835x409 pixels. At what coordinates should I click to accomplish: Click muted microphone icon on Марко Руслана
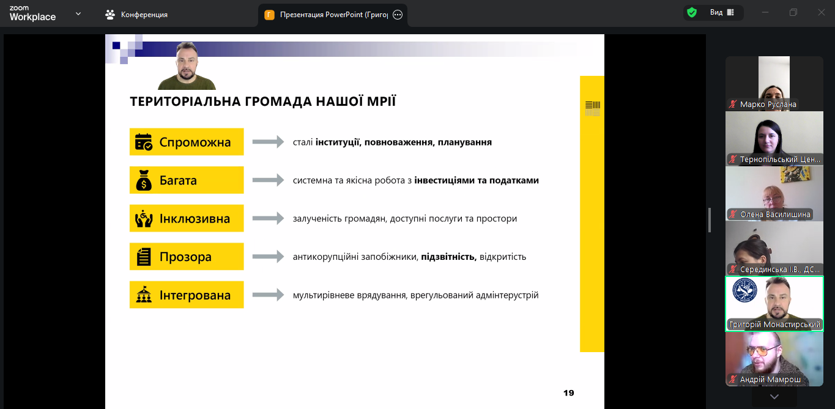[x=732, y=105]
